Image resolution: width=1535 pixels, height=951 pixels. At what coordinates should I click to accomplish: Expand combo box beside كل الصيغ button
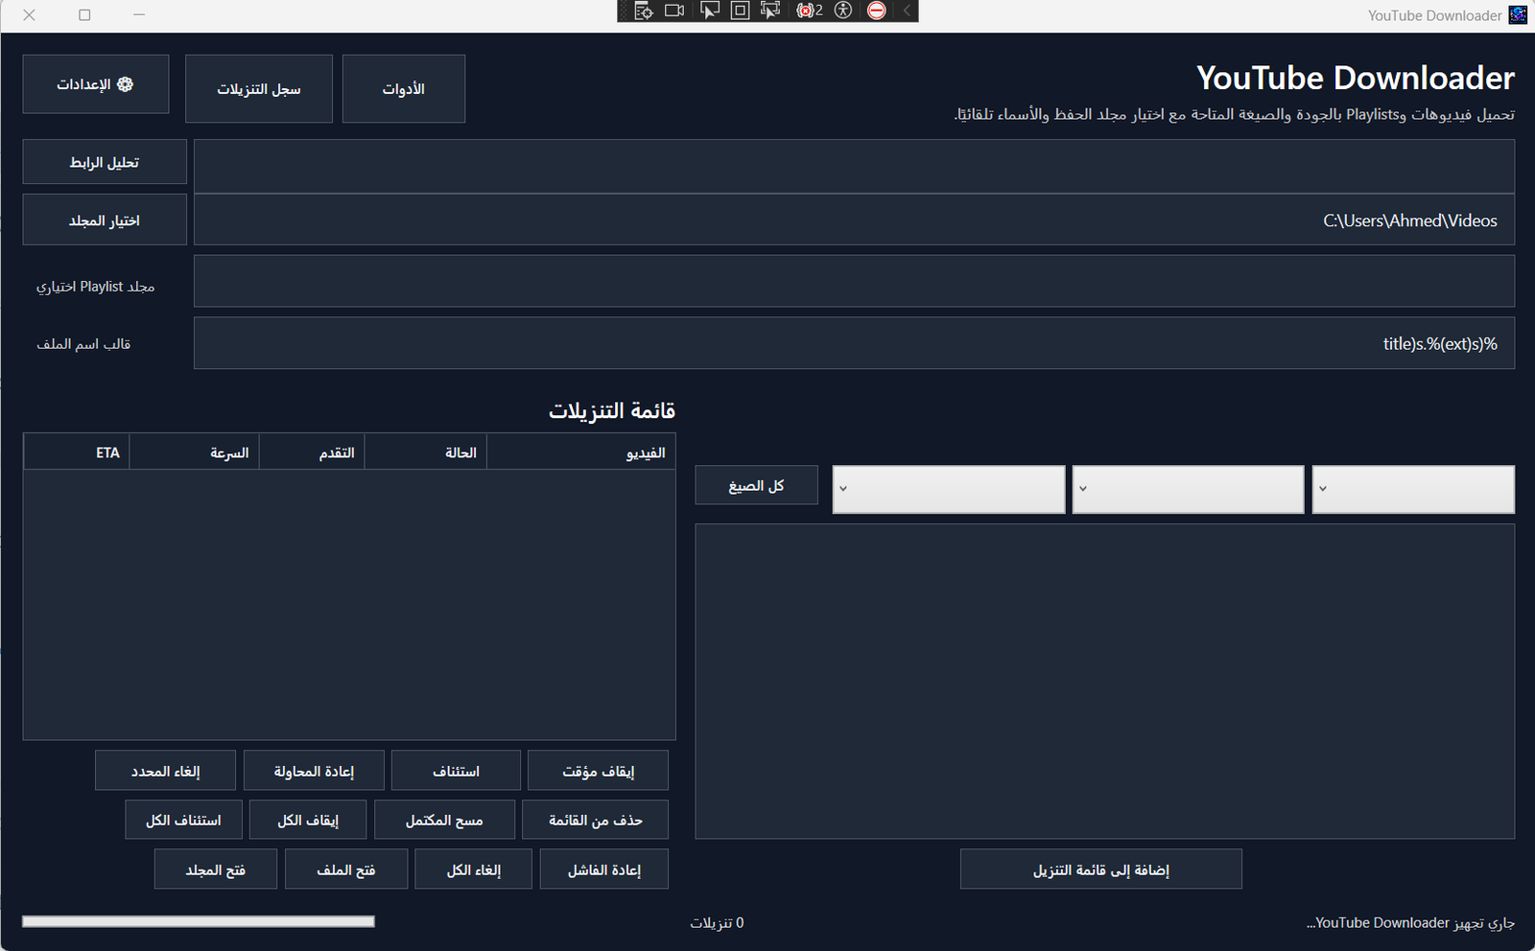click(949, 489)
